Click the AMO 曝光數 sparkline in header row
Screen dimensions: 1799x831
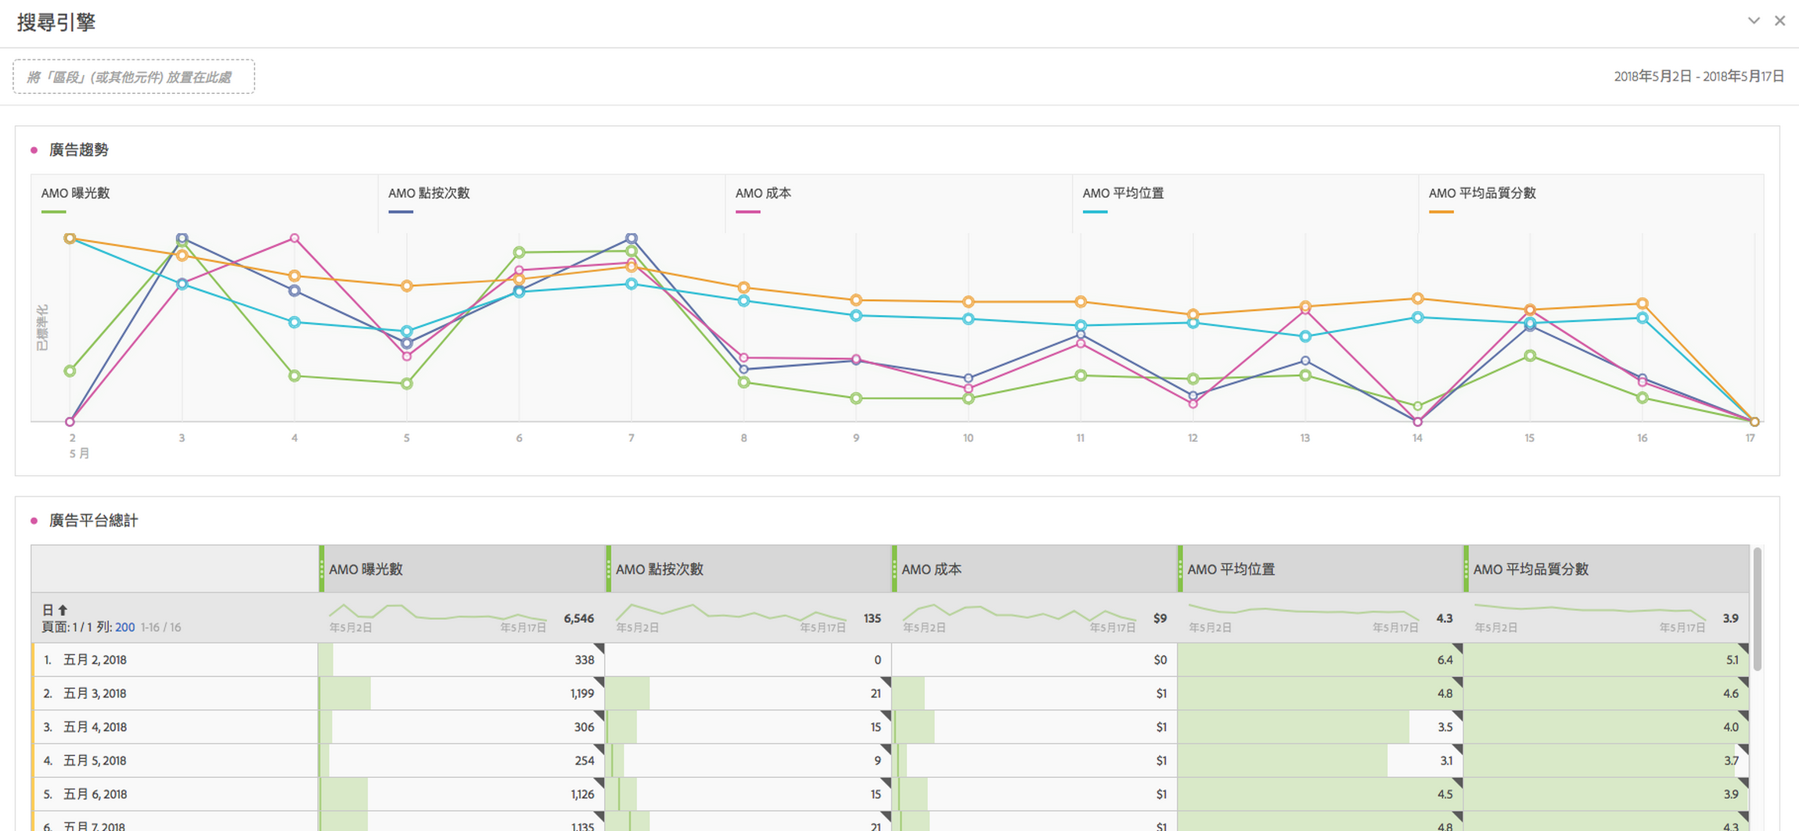(x=437, y=611)
